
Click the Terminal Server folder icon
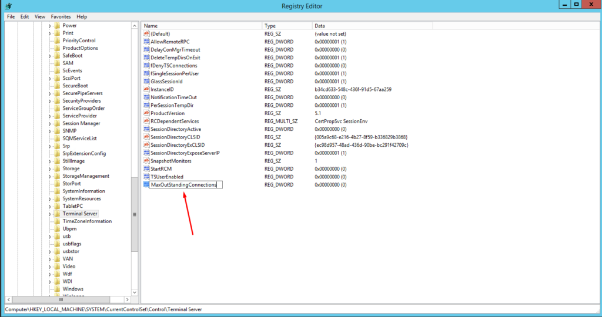(x=57, y=214)
